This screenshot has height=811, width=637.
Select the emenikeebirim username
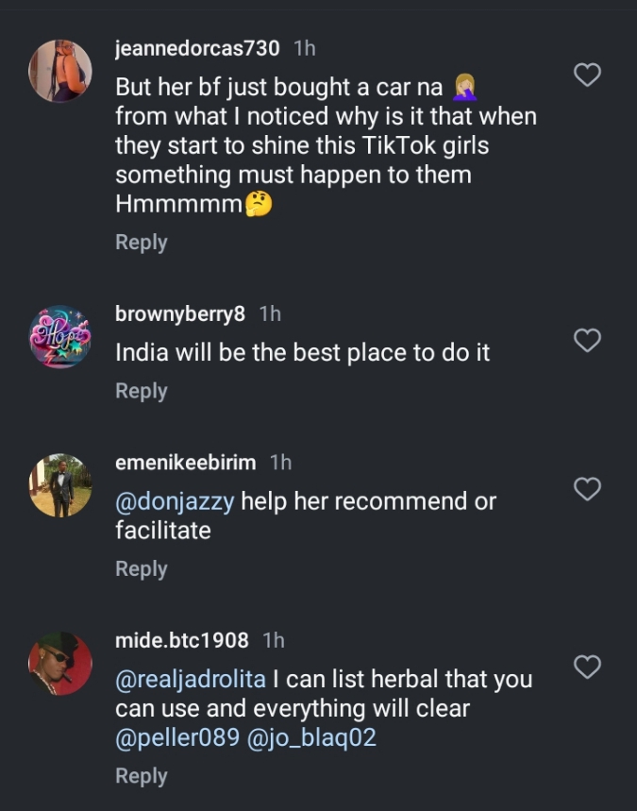click(185, 463)
